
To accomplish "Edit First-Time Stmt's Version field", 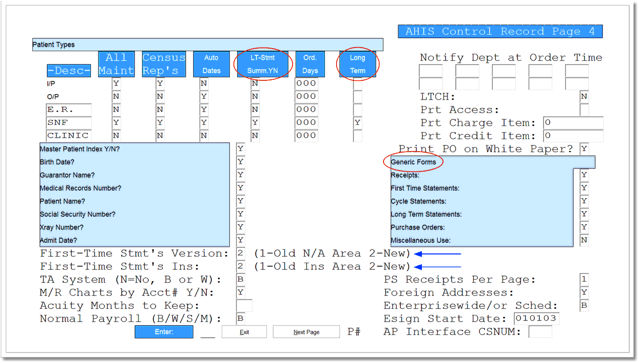I will coord(240,253).
